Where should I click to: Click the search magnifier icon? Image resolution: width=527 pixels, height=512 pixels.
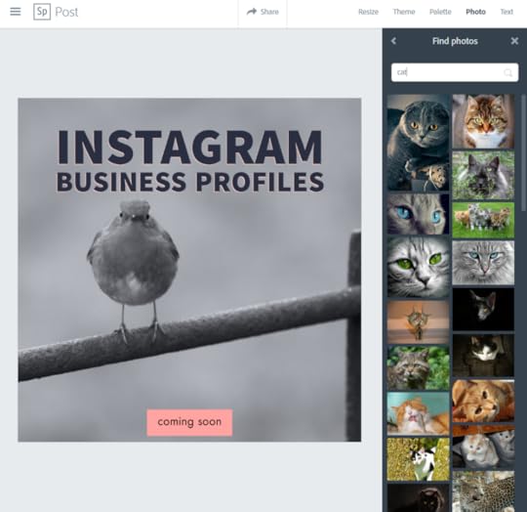point(507,72)
